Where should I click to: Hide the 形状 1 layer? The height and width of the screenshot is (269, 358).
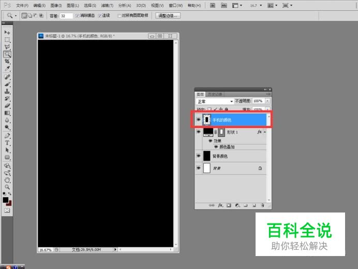pos(199,132)
